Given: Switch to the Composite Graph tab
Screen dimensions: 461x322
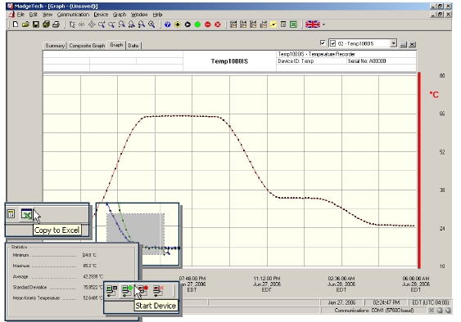Looking at the screenshot, I should coord(87,46).
